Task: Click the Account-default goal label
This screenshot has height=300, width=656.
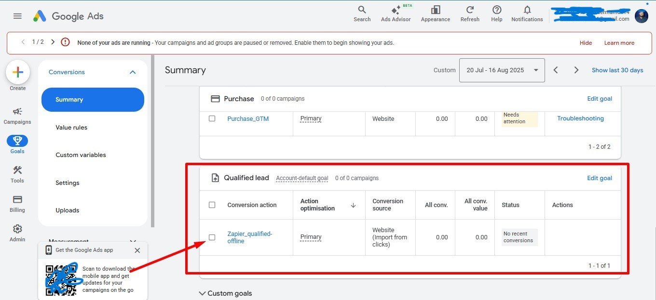Action: pos(302,178)
